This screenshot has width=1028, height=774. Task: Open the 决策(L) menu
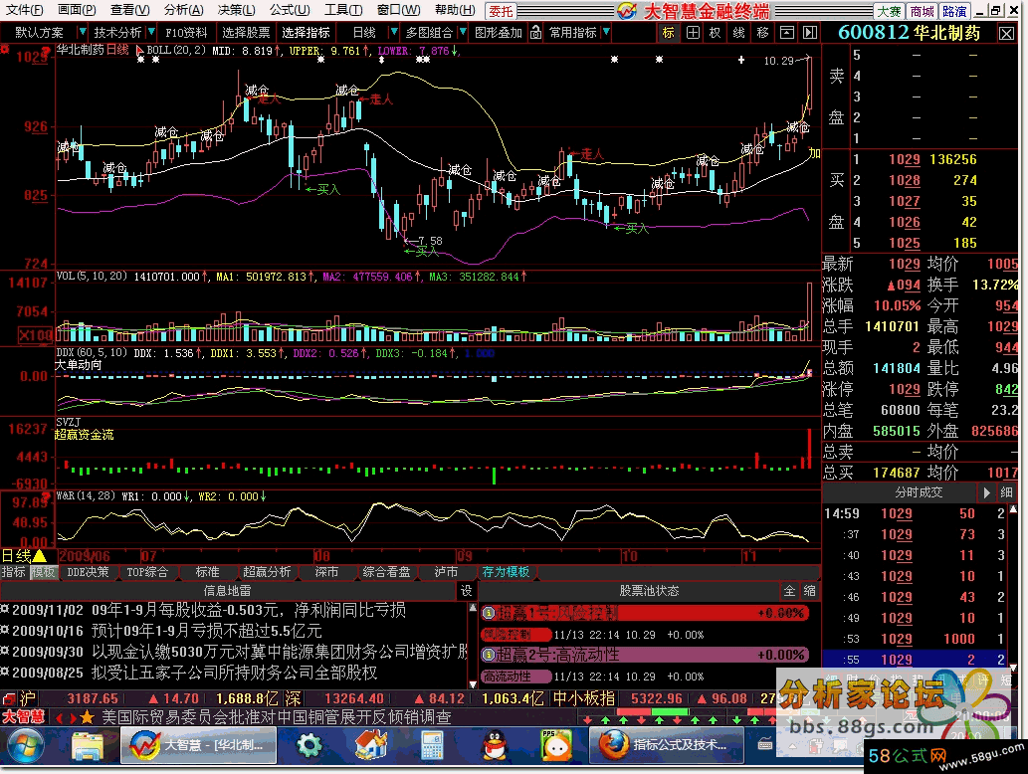coord(237,10)
